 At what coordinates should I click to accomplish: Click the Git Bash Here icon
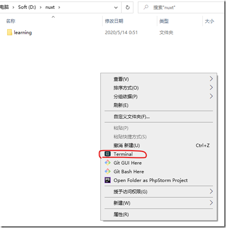pyautogui.click(x=107, y=171)
